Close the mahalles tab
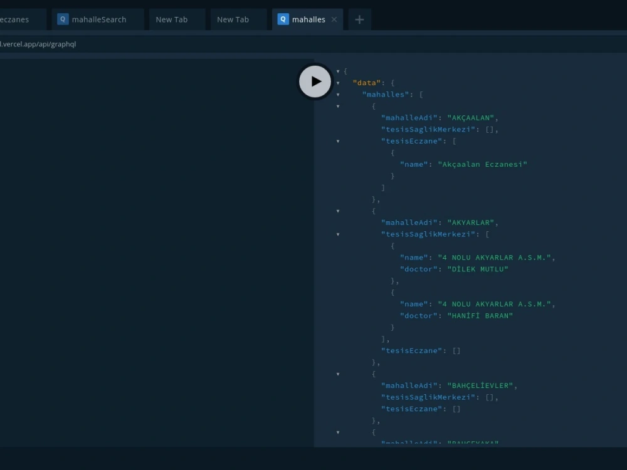The height and width of the screenshot is (470, 627). [x=334, y=19]
